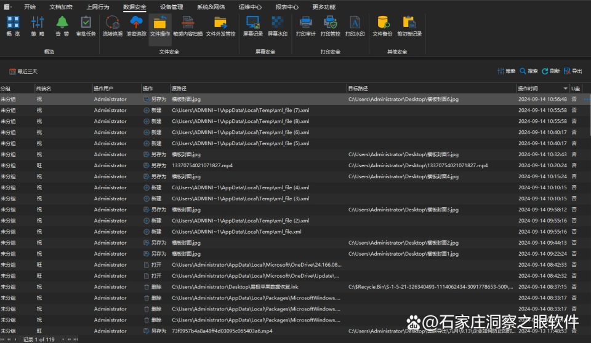Open the 策略 policy sliders icon
The height and width of the screenshot is (343, 591).
(38, 26)
